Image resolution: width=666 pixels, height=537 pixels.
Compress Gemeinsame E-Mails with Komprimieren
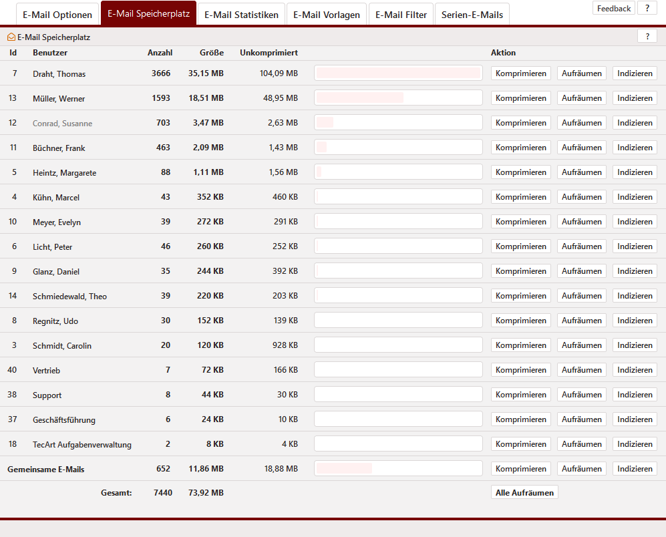520,469
